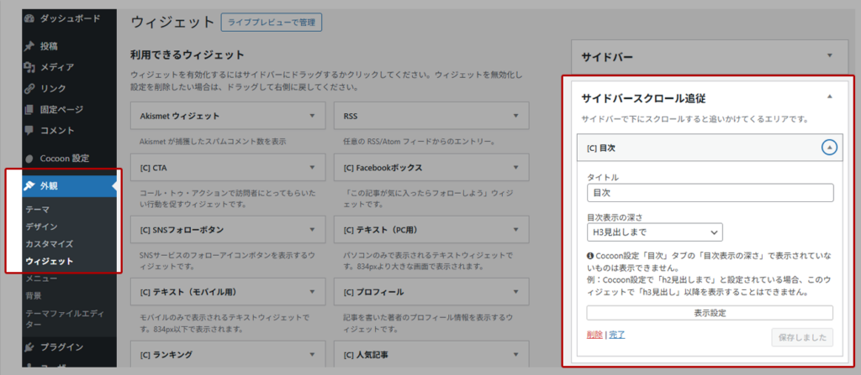The height and width of the screenshot is (375, 861).
Task: Collapse the [C] 目次 widget with circled arrow
Action: click(x=829, y=148)
